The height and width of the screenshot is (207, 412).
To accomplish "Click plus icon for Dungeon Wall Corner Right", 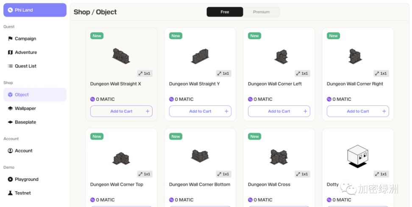I will (x=384, y=111).
